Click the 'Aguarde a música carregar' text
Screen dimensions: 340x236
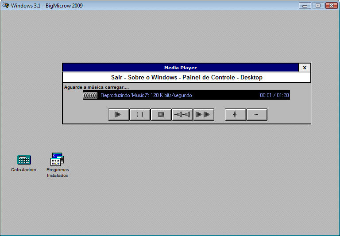[x=96, y=87]
